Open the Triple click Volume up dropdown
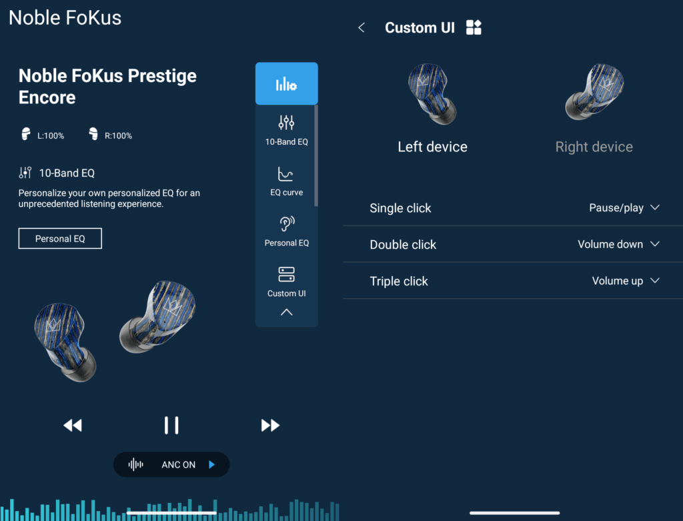 [625, 281]
